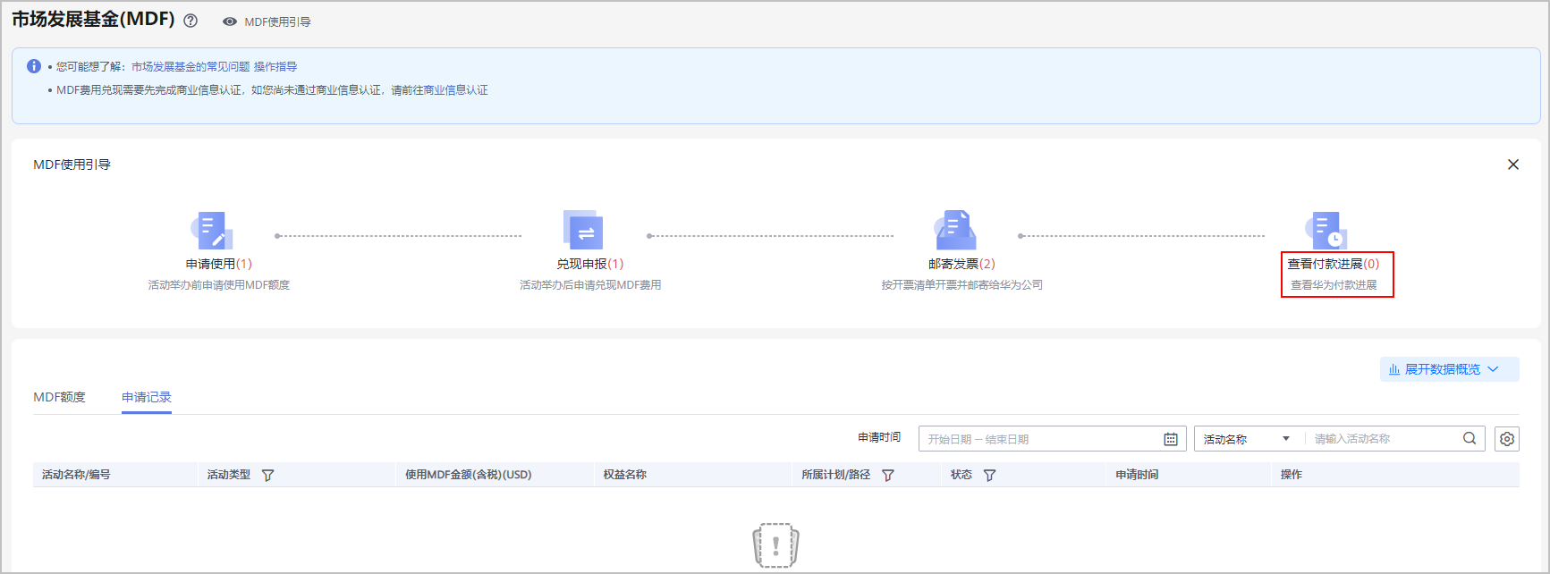Switch to the MDF额度 tab

pos(60,397)
